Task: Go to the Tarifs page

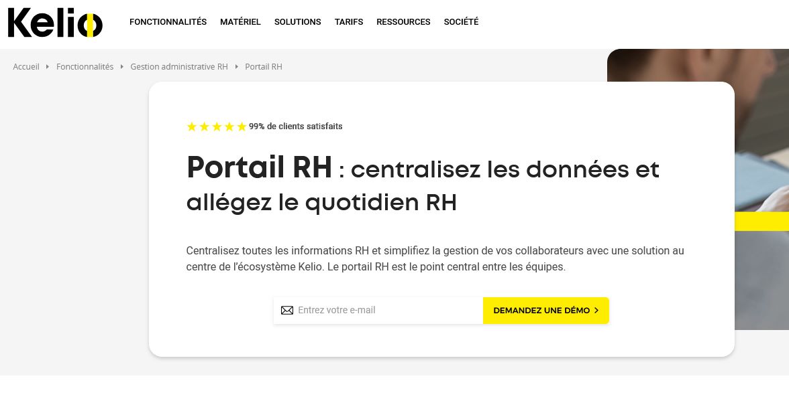Action: click(349, 22)
